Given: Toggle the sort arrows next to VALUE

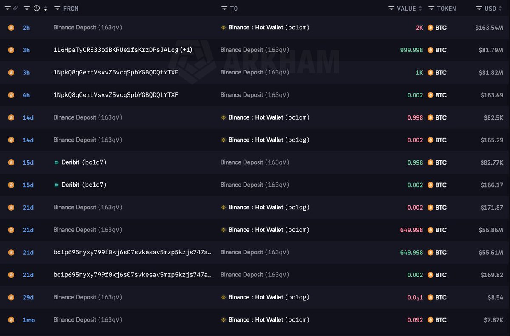Looking at the screenshot, I should pyautogui.click(x=420, y=9).
